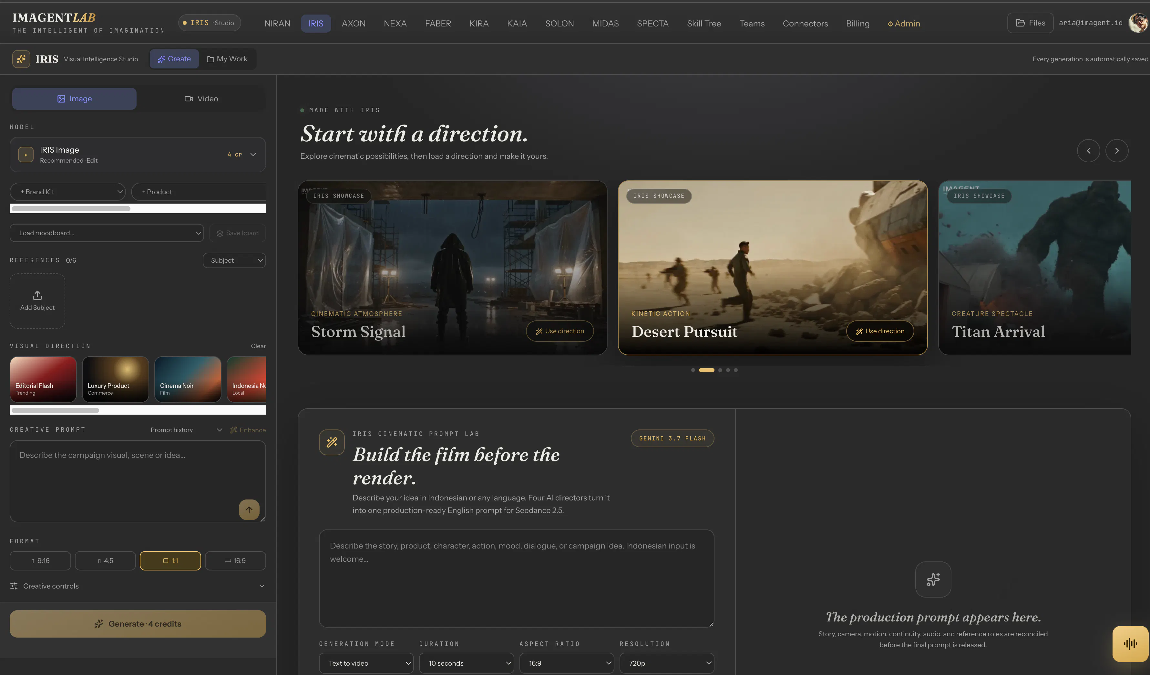Use direction on Desert Pursuit card
The height and width of the screenshot is (675, 1150).
click(x=880, y=331)
